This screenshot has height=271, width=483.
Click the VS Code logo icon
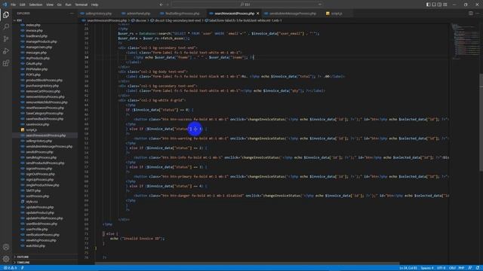[5, 5]
